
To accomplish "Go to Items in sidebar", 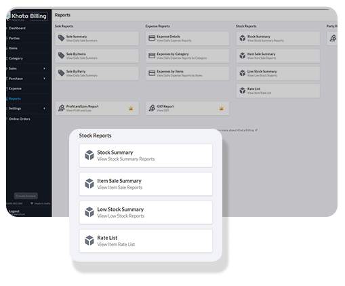I will pos(13,48).
